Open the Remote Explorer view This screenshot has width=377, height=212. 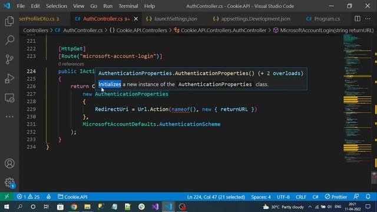click(x=9, y=98)
